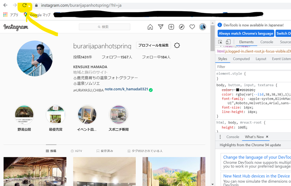
Task: Close the What's New drawer tab
Action: coord(267,137)
